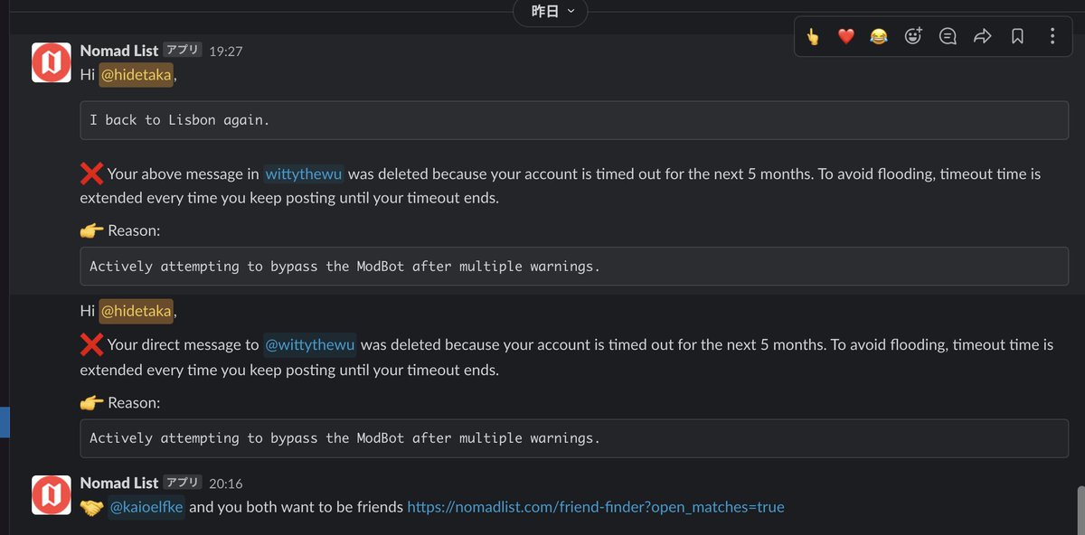This screenshot has height=535, width=1085.
Task: Click the 20:16 timestamp
Action: (225, 483)
